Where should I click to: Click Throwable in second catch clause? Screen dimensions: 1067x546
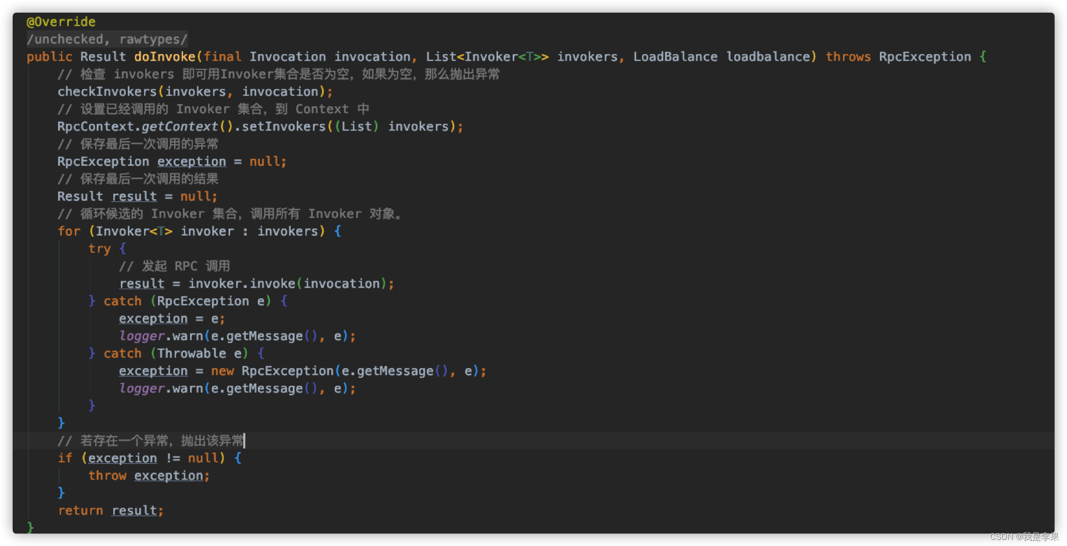pyautogui.click(x=192, y=353)
